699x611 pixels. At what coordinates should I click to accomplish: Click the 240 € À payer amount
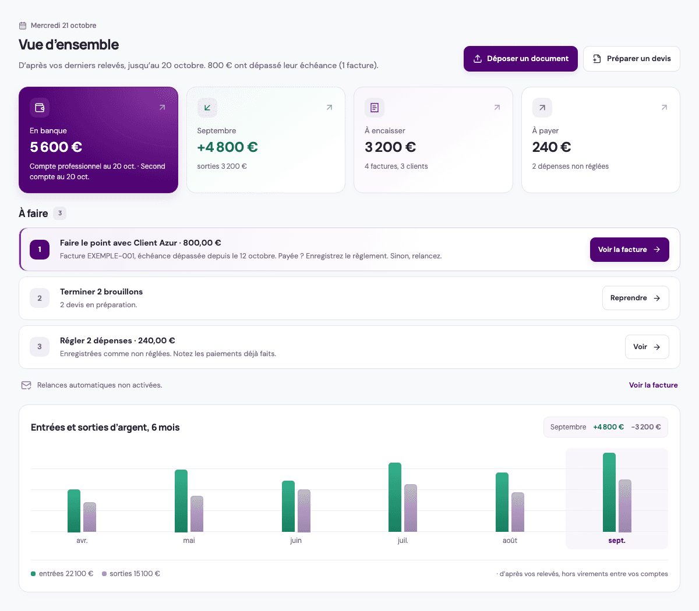pos(552,147)
